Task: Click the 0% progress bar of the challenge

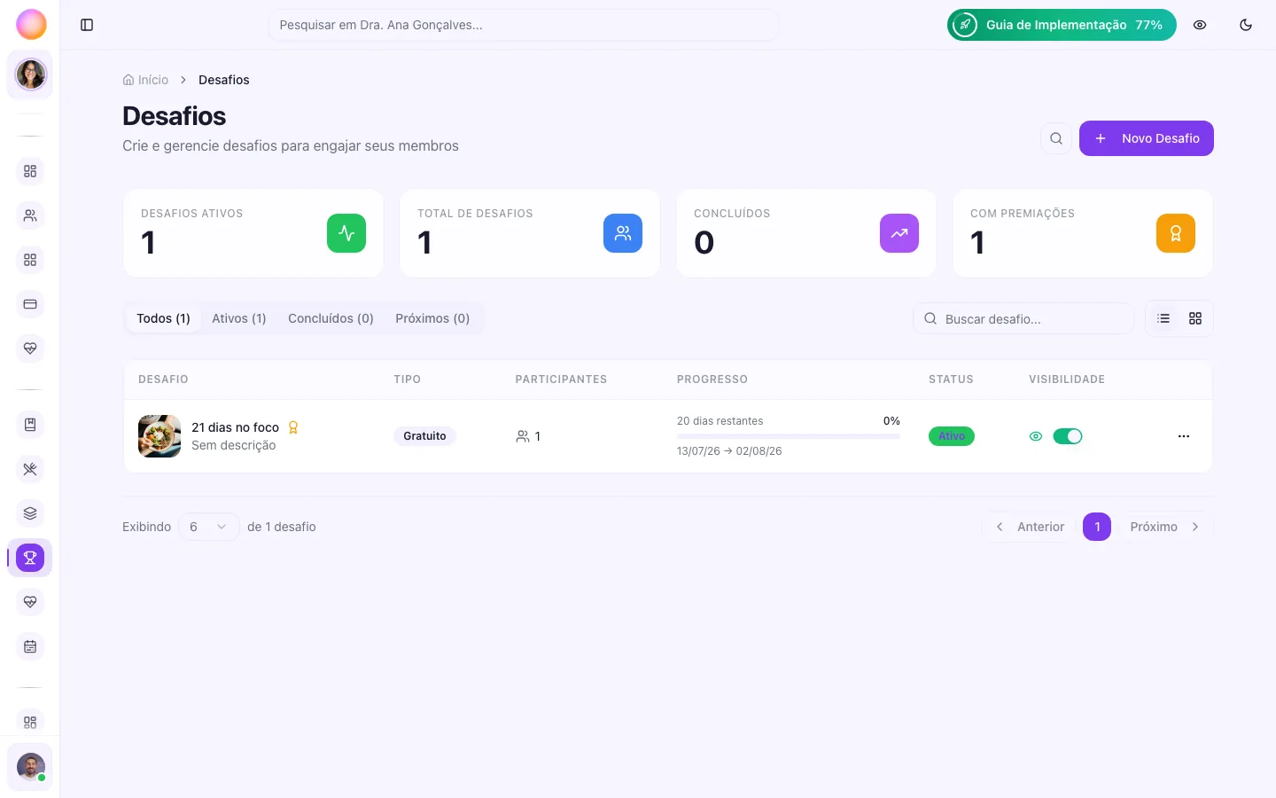Action: pos(789,436)
